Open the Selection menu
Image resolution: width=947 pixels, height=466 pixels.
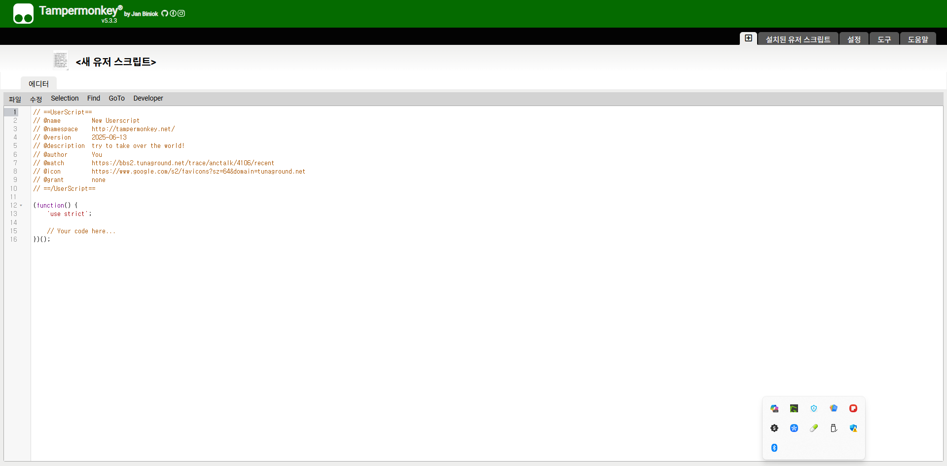click(65, 99)
